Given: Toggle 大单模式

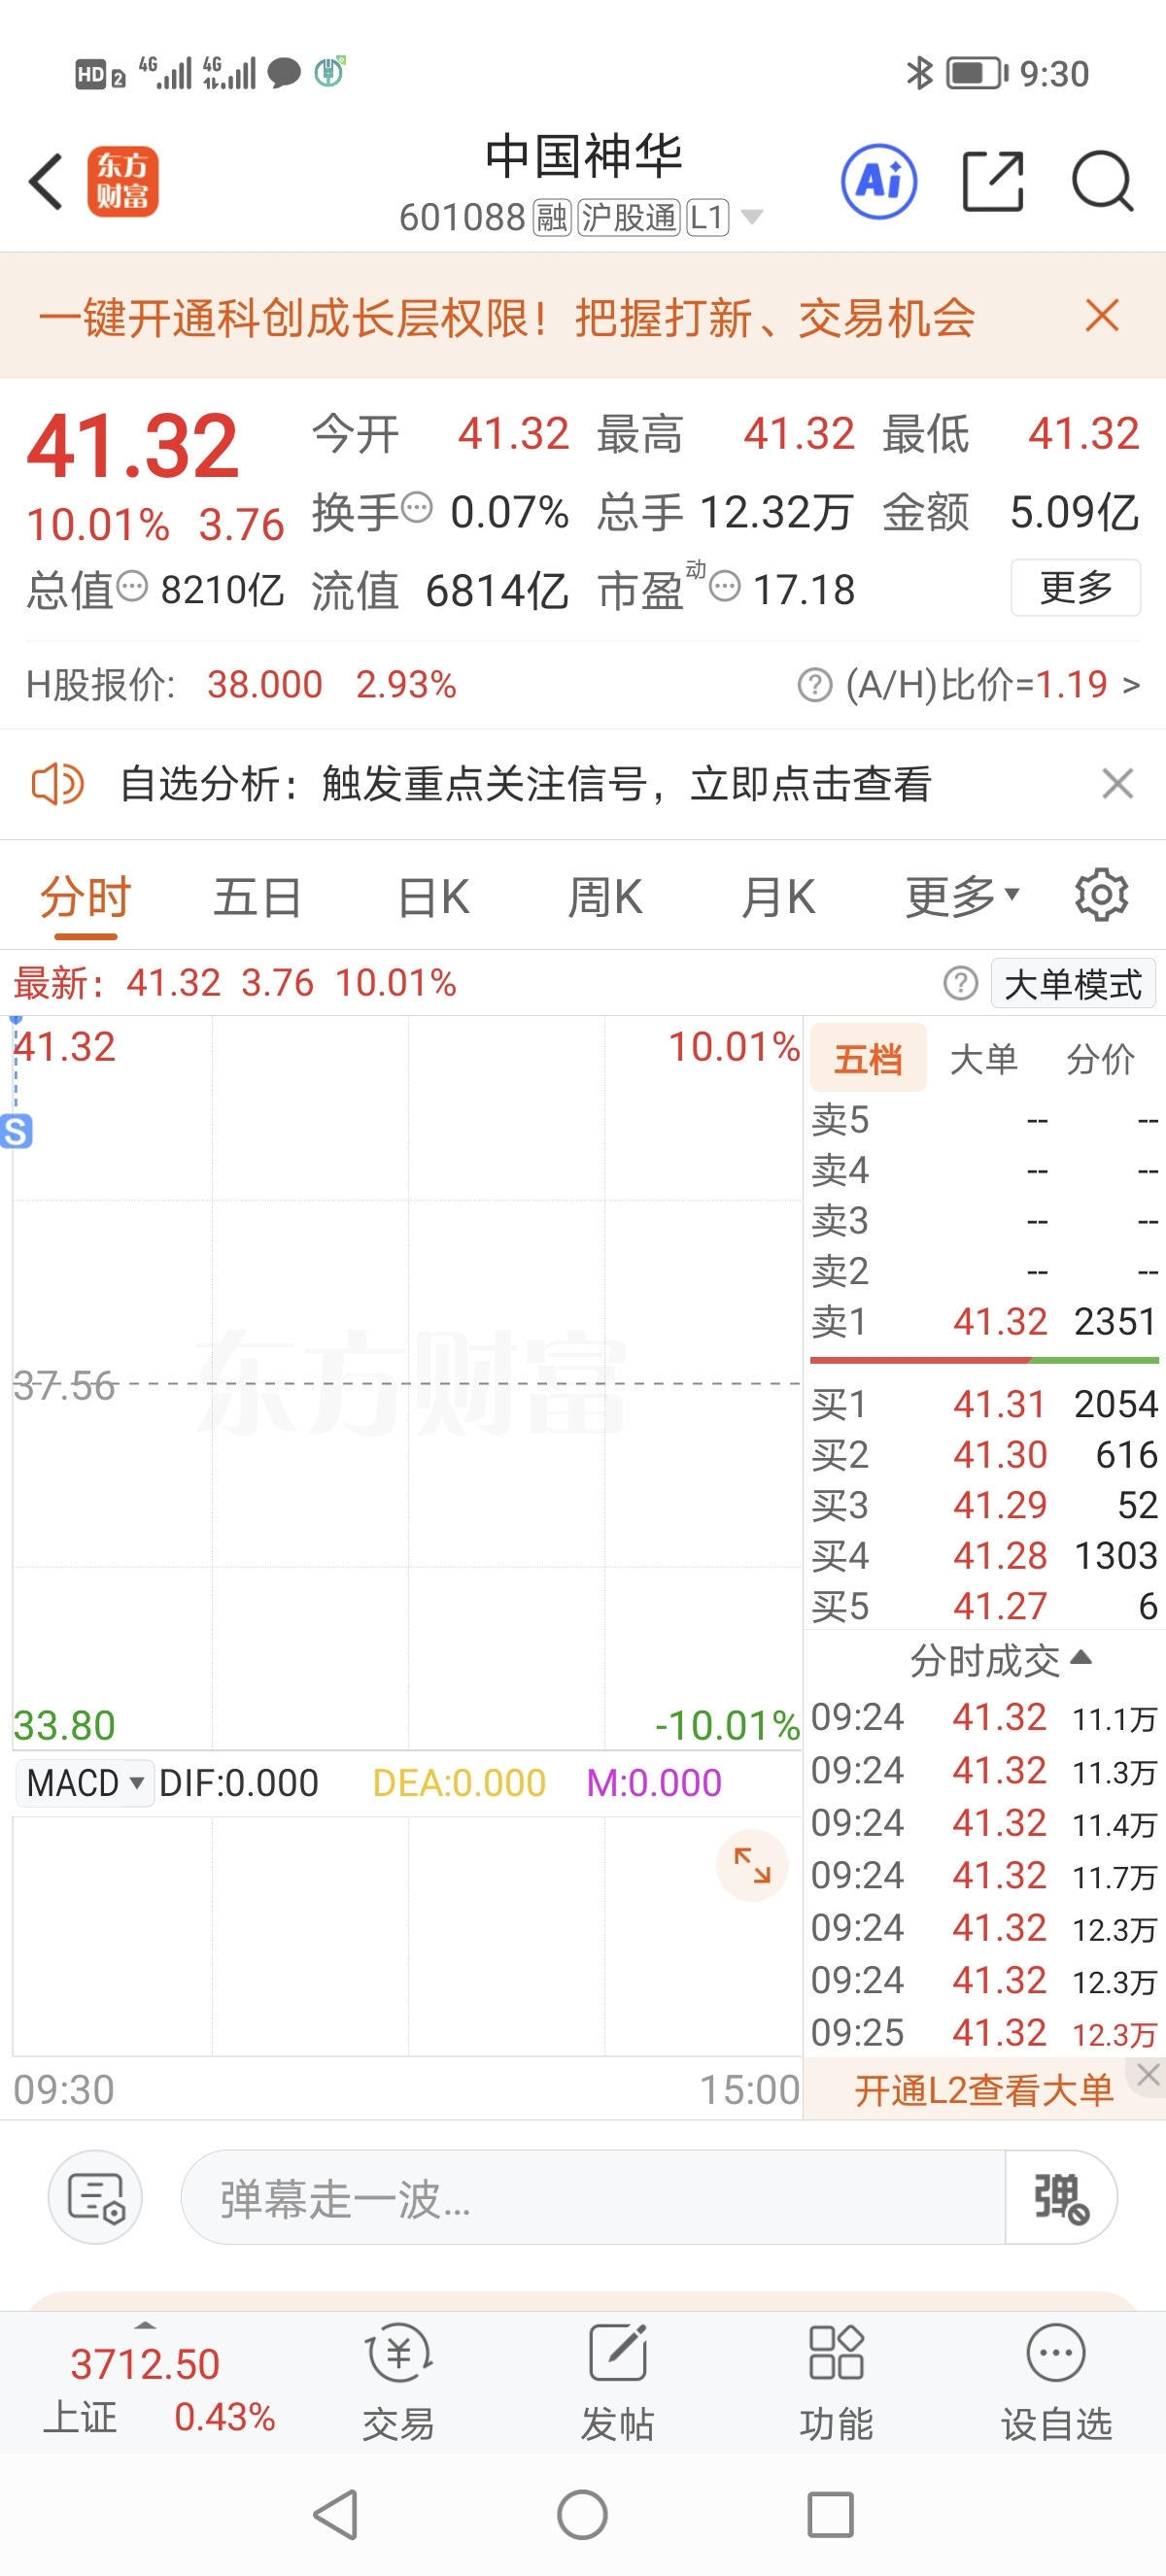Looking at the screenshot, I should [1073, 984].
